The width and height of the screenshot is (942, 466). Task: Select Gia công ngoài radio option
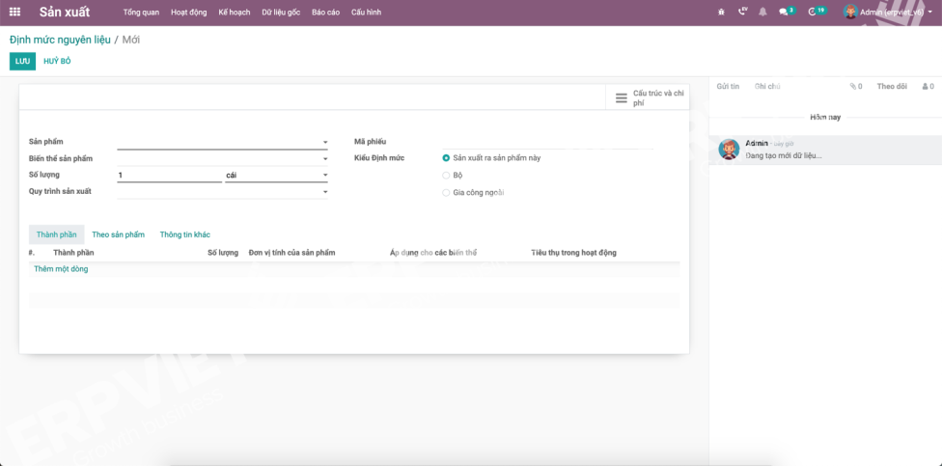tap(446, 192)
